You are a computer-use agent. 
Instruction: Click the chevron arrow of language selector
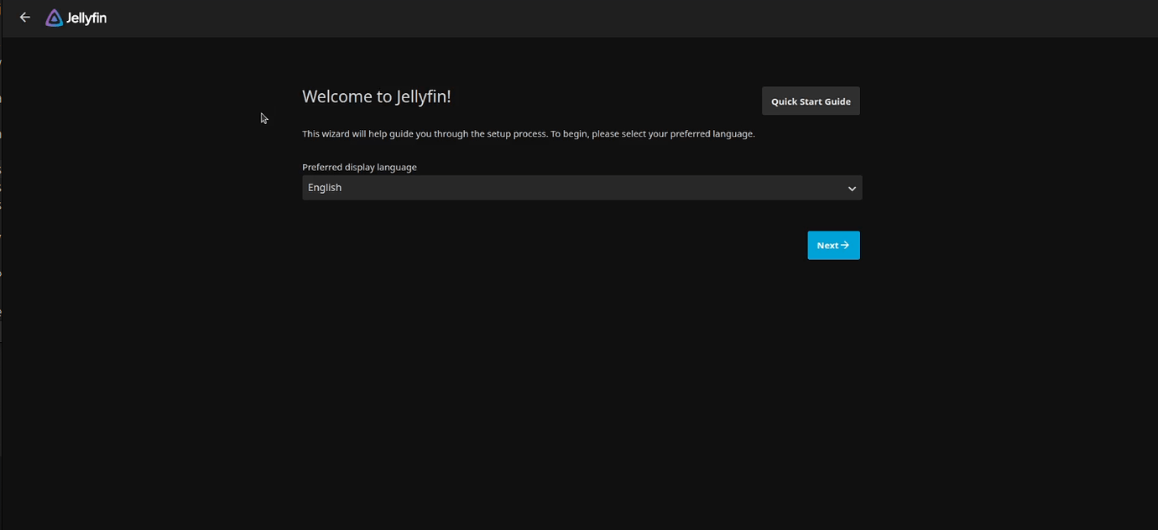coord(852,189)
